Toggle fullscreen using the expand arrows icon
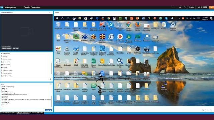 [x=185, y=7]
